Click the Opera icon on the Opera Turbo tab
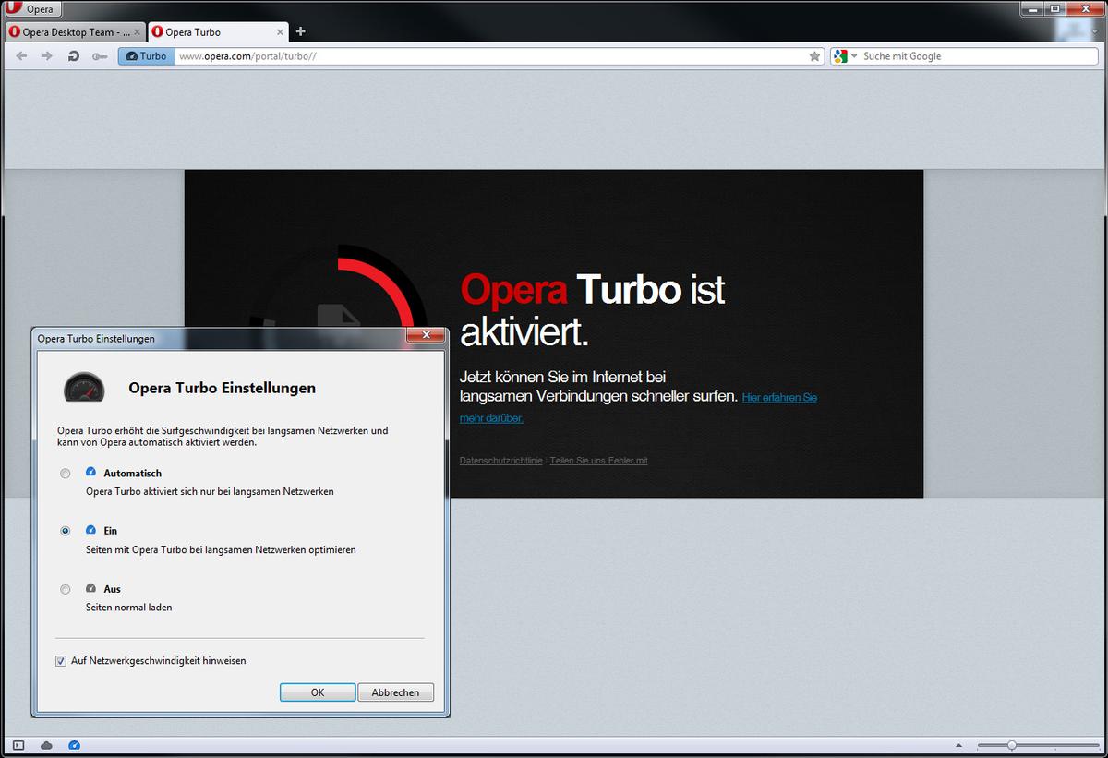Image resolution: width=1108 pixels, height=758 pixels. pos(157,32)
